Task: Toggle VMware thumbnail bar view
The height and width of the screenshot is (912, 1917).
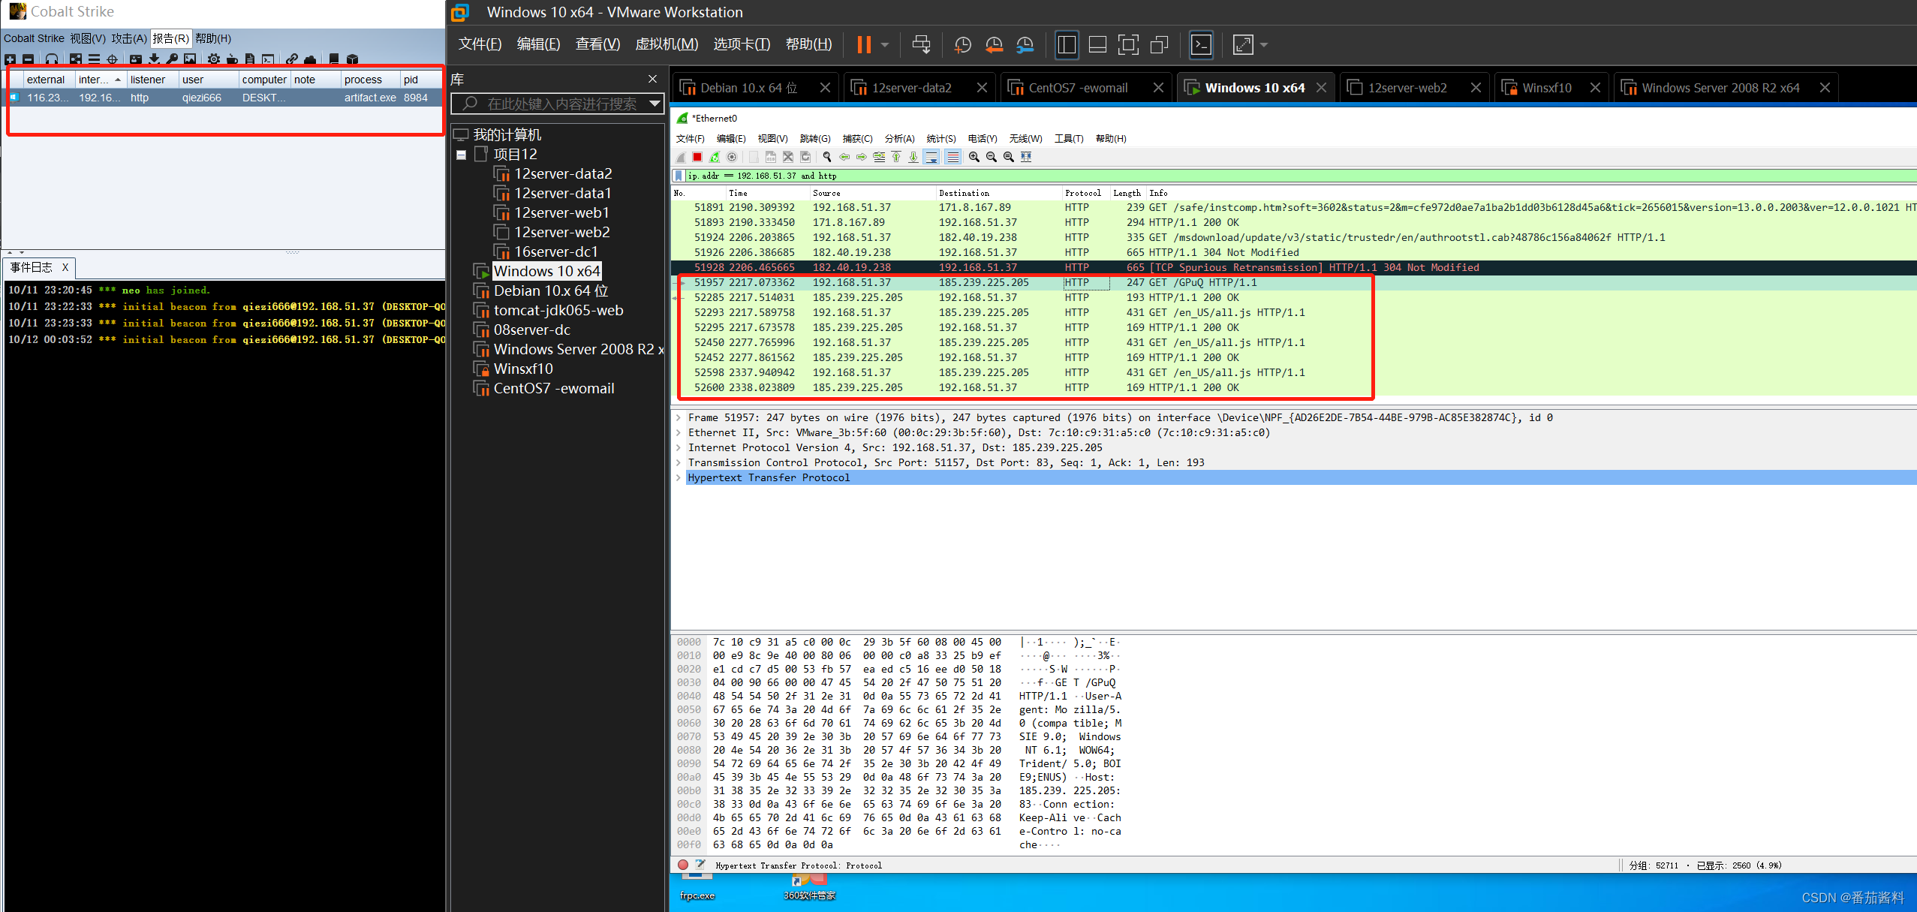Action: point(1097,45)
